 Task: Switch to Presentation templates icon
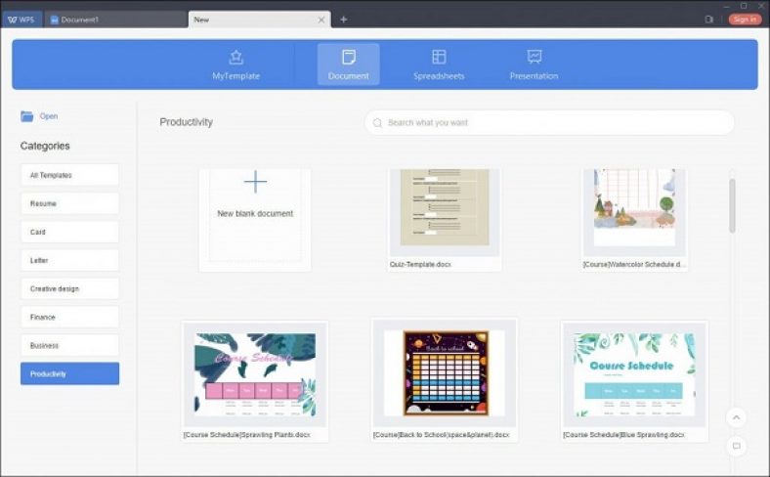click(x=535, y=57)
